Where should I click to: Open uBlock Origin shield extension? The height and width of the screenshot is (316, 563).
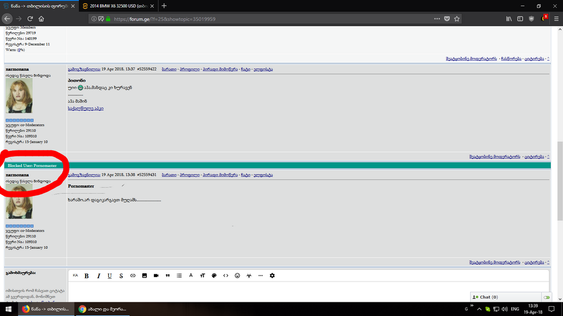click(532, 19)
